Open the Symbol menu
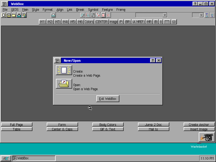This screenshot has width=216, height=162. [93, 10]
